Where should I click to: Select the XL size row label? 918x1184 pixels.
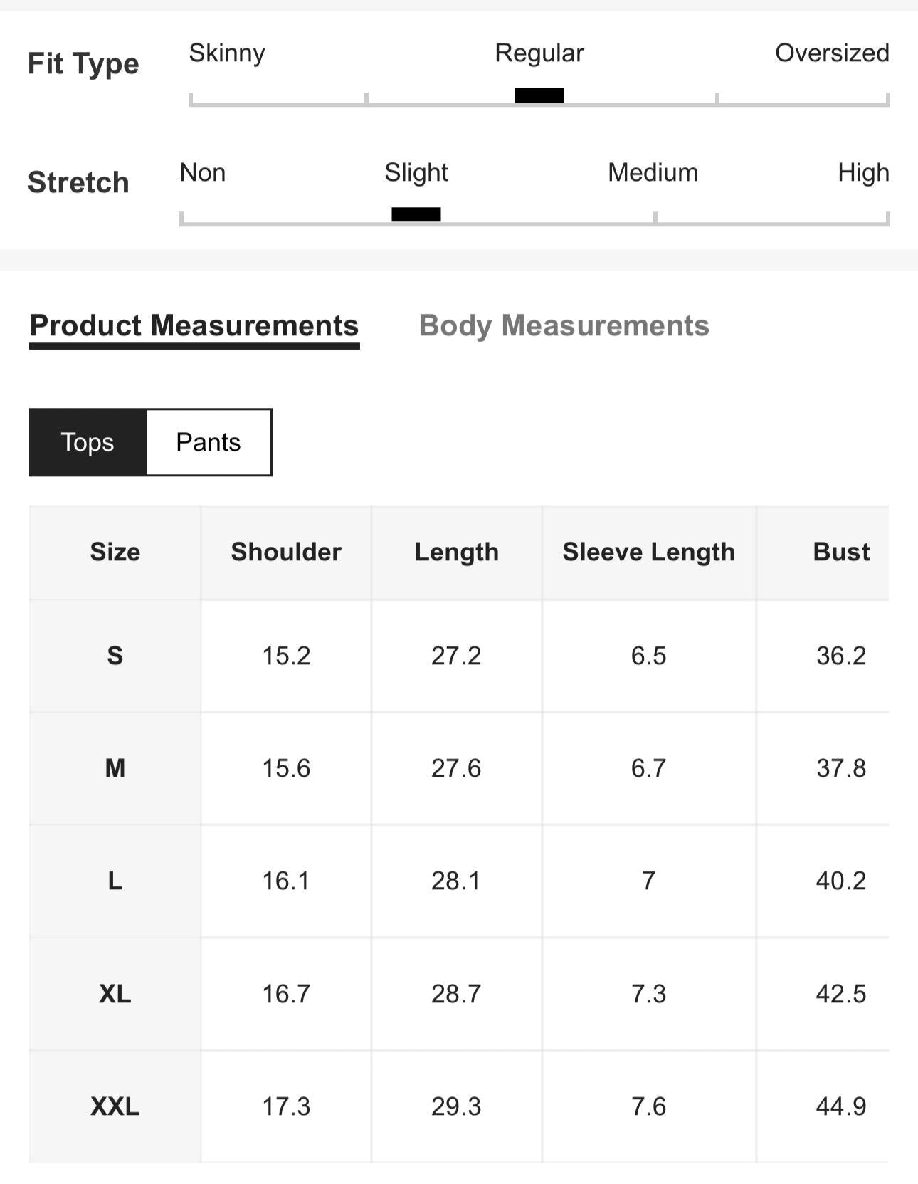click(x=115, y=993)
